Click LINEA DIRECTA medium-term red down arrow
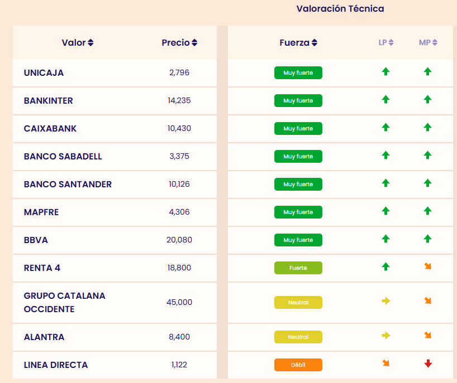Image resolution: width=457 pixels, height=383 pixels. click(428, 364)
